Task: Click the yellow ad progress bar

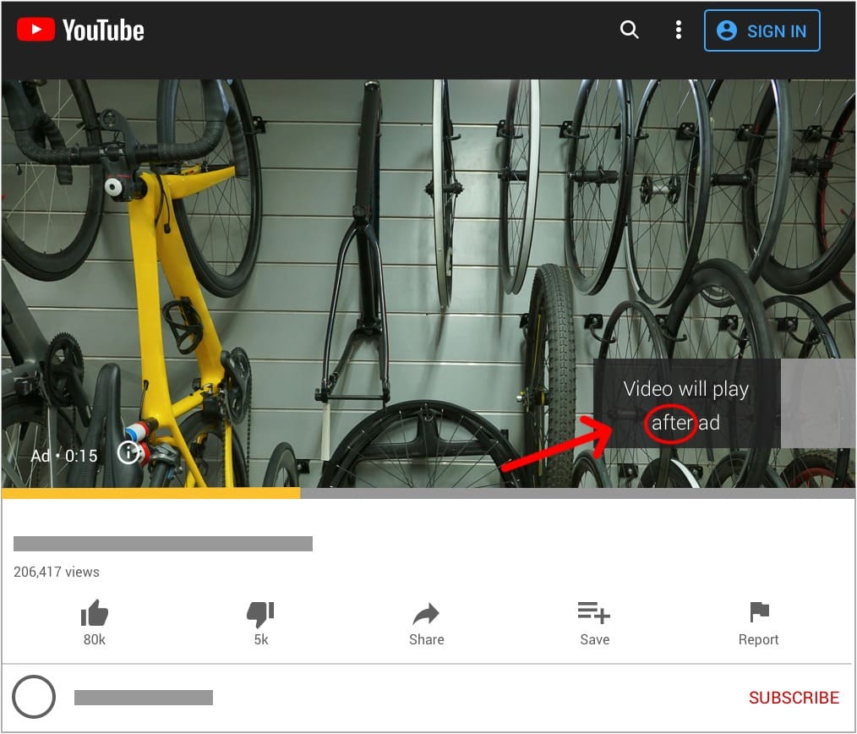Action: click(150, 493)
